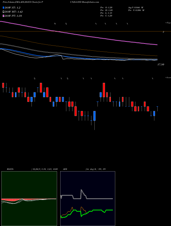Click the chart title starting 'Price,Volume,EMA,ADX,MACD Charts'
Image resolution: width=171 pixels, height=226 pixels.
tap(23, 2)
